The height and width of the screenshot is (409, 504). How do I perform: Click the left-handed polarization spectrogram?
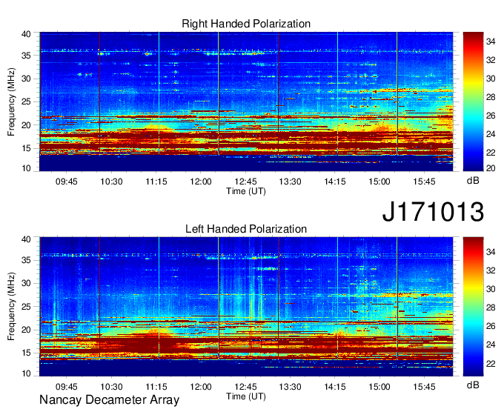tap(246, 307)
